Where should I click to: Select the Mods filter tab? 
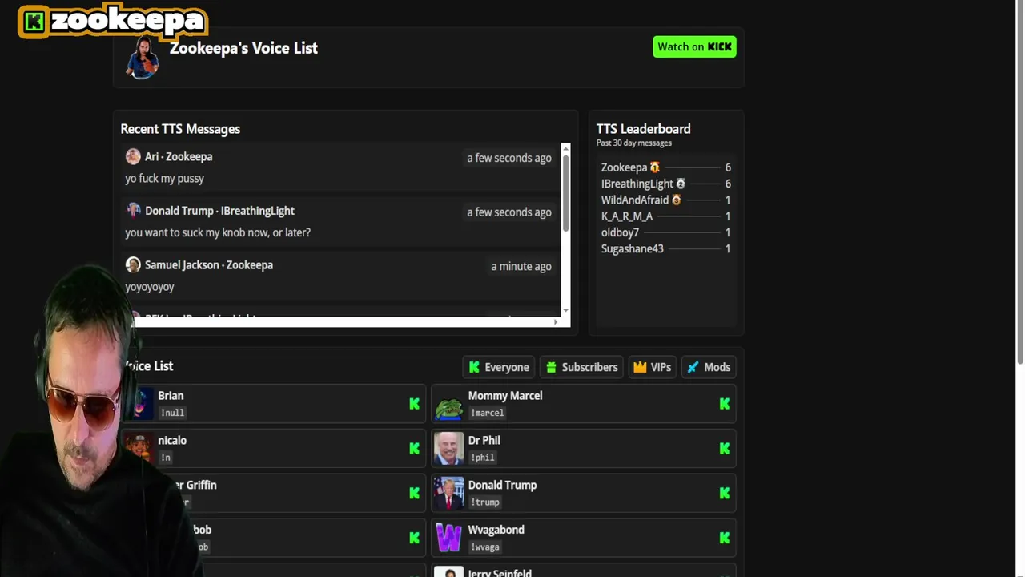(x=709, y=367)
